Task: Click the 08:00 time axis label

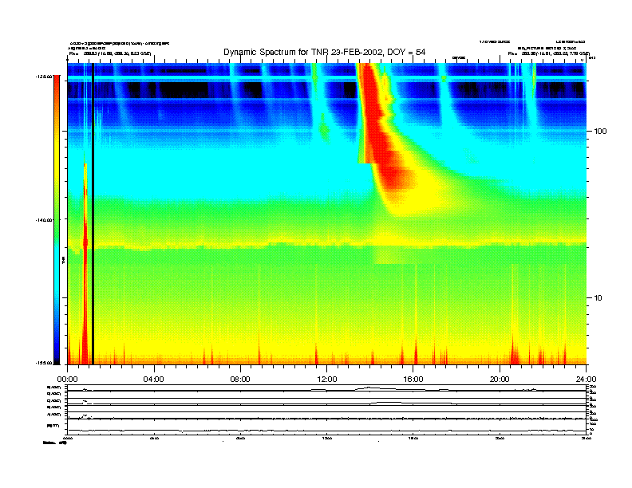Action: (x=240, y=380)
